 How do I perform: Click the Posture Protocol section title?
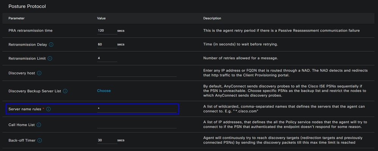(x=27, y=6)
